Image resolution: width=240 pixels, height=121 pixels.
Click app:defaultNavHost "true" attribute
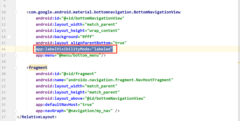click(65, 105)
